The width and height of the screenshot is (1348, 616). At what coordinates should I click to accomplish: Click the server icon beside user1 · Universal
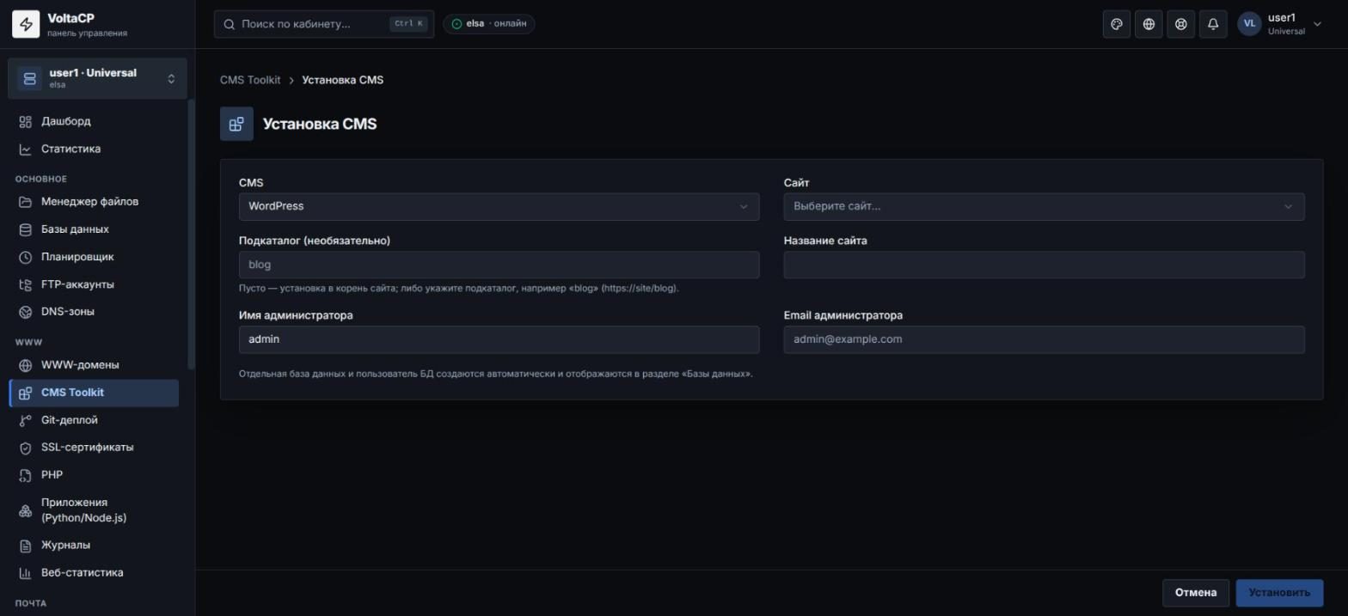coord(29,79)
